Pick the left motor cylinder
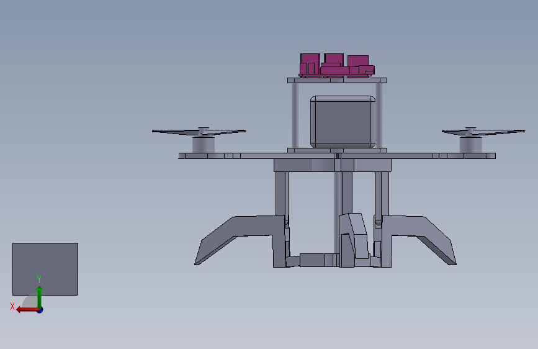538x349 pixels. pyautogui.click(x=204, y=145)
